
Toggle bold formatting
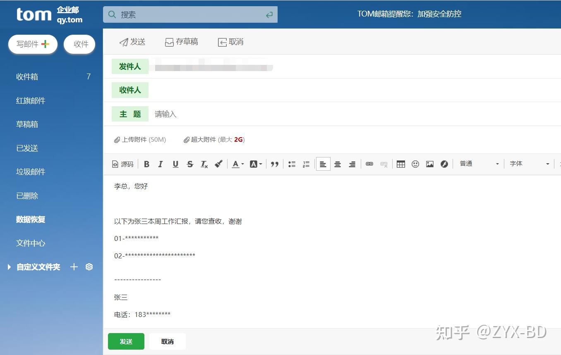(x=146, y=164)
